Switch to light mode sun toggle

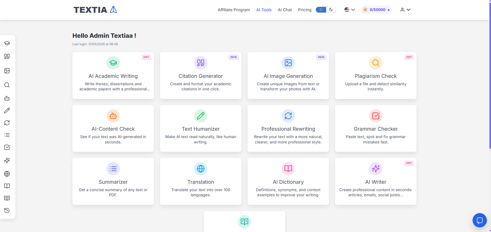321,10
